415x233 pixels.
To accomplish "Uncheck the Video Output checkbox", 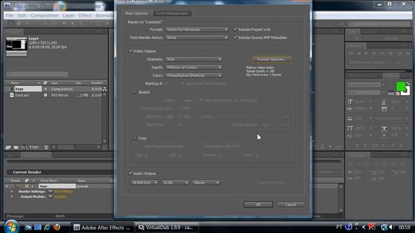I will pyautogui.click(x=130, y=50).
